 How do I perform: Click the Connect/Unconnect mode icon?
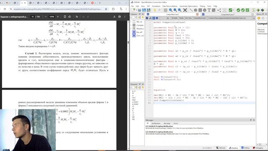coord(219,10)
